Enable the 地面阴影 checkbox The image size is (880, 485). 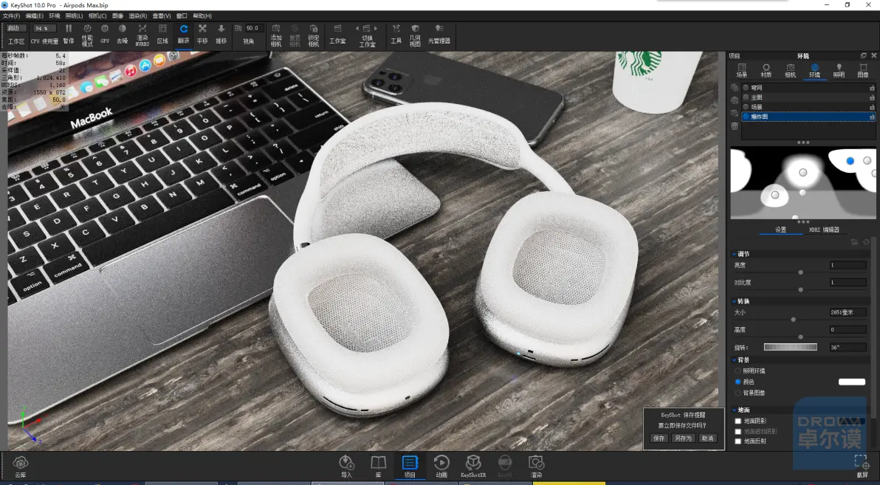pos(738,421)
